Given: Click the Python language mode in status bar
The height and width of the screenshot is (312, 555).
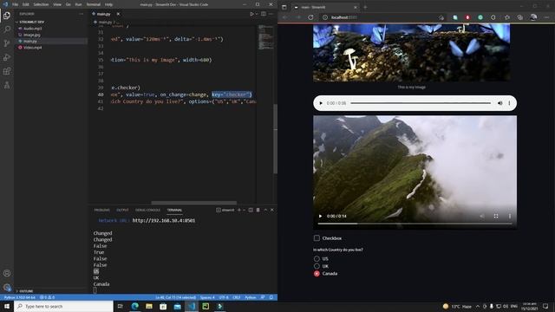Looking at the screenshot, I should click(251, 297).
